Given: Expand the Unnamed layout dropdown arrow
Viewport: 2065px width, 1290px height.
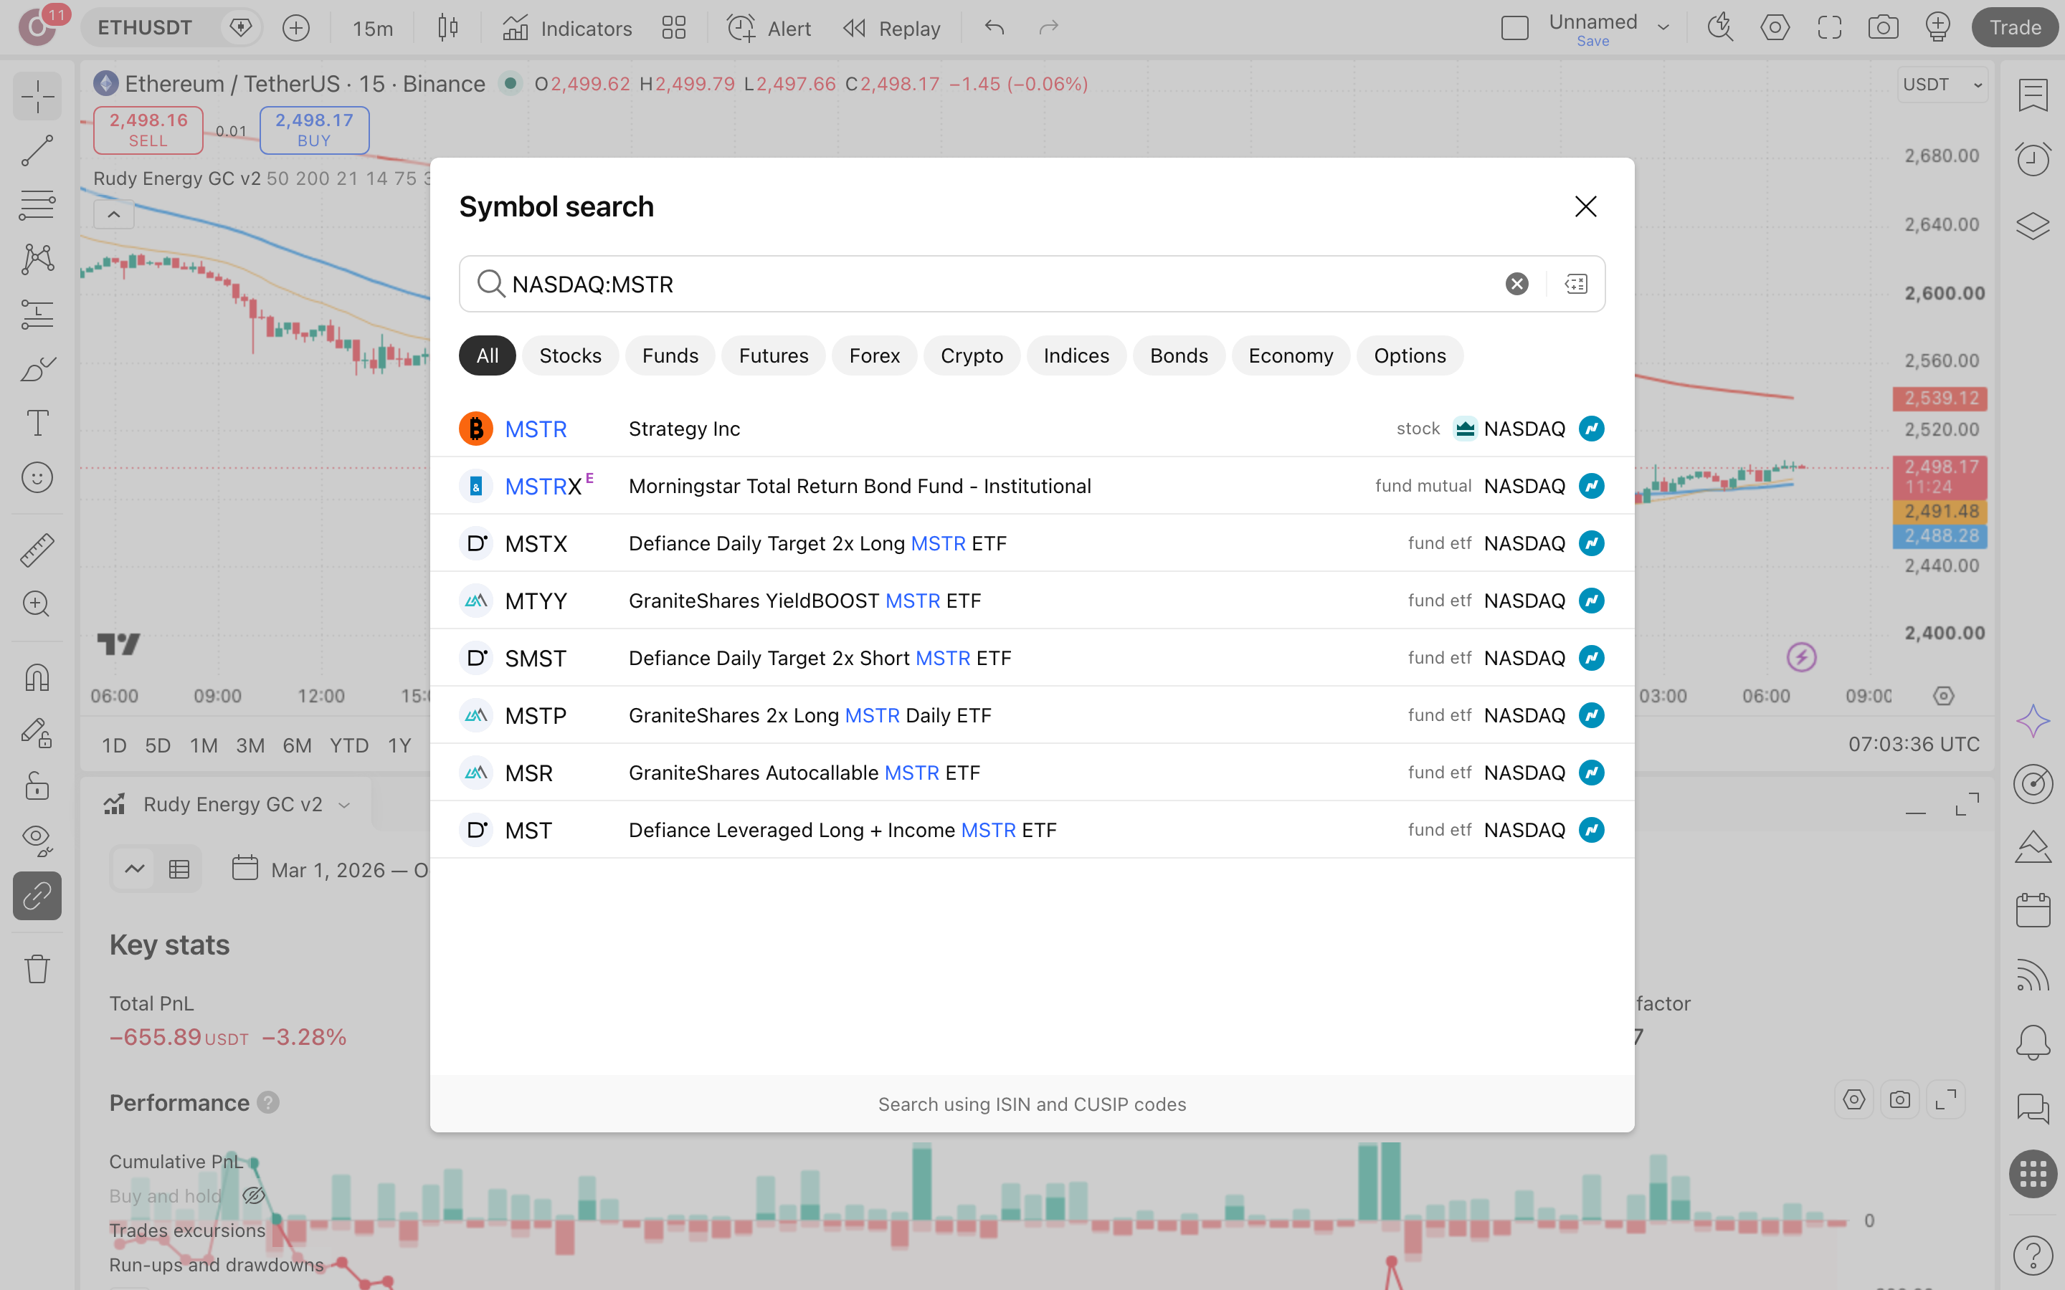Looking at the screenshot, I should 1663,27.
